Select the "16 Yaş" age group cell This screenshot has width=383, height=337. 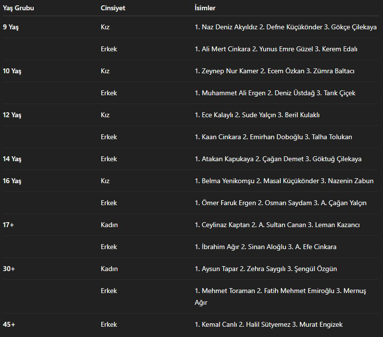12,181
